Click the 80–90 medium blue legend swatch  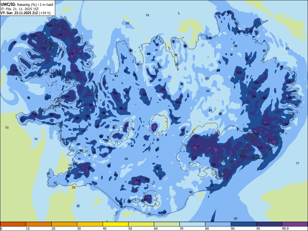(x=218, y=224)
